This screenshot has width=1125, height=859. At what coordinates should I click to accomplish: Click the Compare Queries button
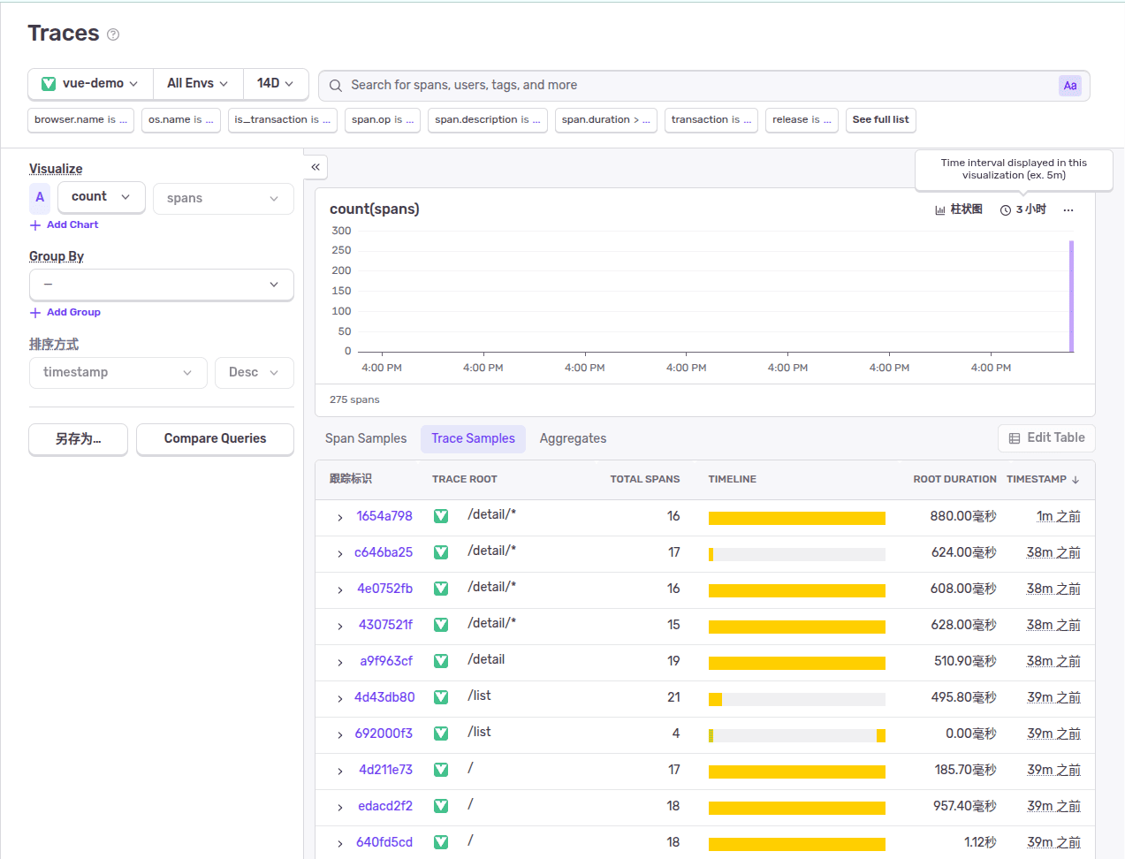pos(215,439)
